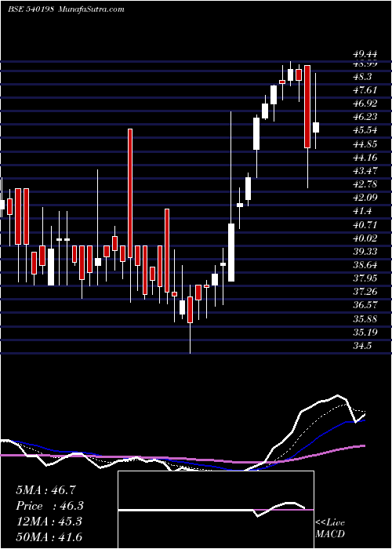Click the 44.85 price level label
This screenshot has width=392, height=549.
pyautogui.click(x=365, y=144)
